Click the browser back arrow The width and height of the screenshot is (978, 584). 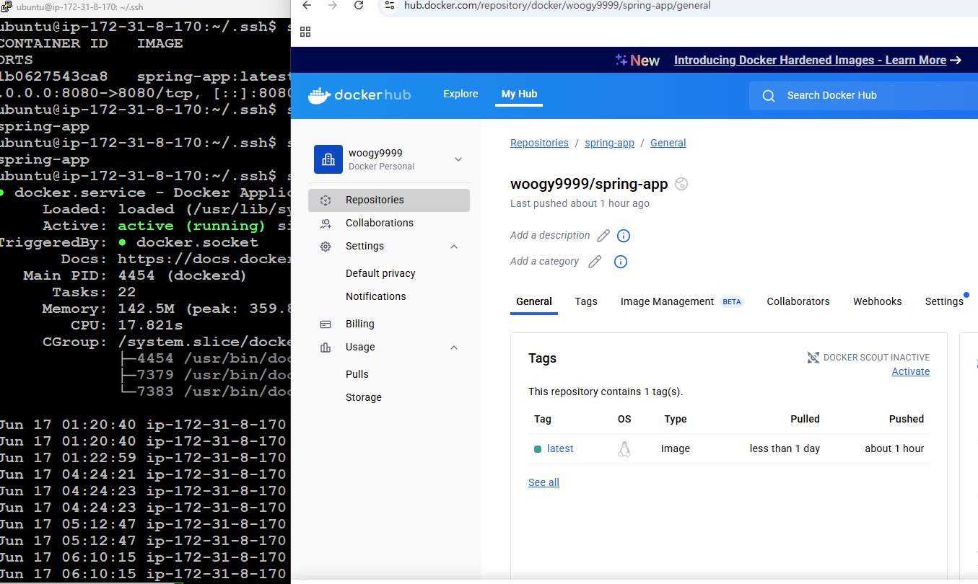(x=307, y=5)
